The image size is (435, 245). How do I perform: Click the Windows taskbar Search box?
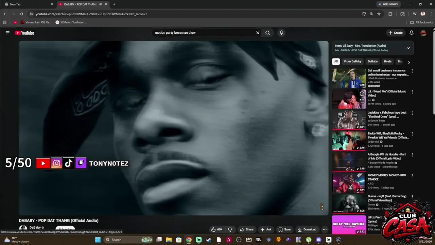[128, 240]
